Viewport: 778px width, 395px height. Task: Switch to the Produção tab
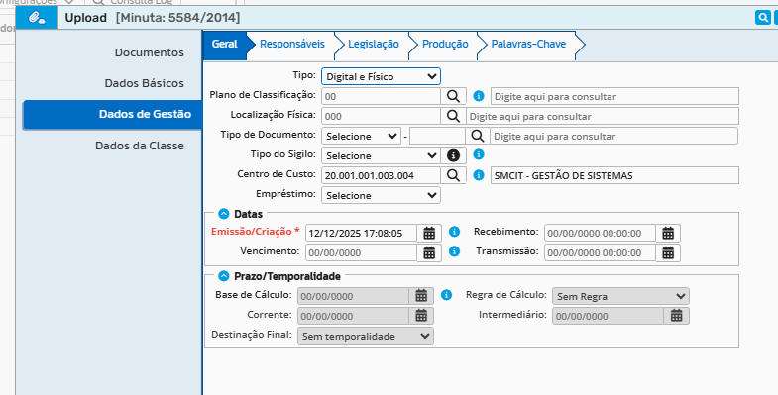tap(445, 45)
